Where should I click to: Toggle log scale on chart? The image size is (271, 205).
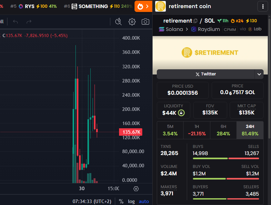pos(131,201)
